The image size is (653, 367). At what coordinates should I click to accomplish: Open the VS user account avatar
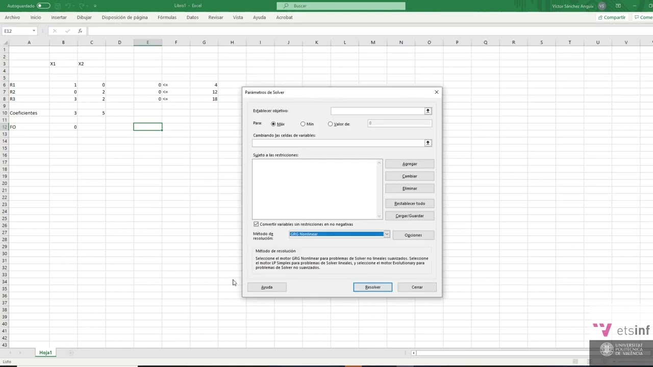pyautogui.click(x=602, y=6)
